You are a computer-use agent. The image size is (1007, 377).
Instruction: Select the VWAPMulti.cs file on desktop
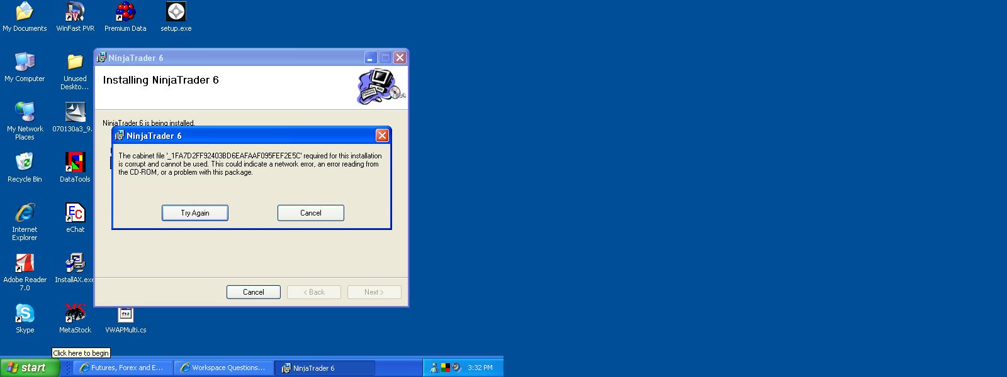pyautogui.click(x=125, y=320)
